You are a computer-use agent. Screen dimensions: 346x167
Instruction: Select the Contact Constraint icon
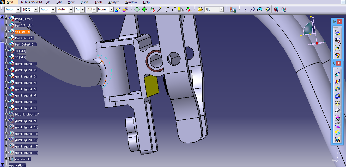(x=337, y=81)
